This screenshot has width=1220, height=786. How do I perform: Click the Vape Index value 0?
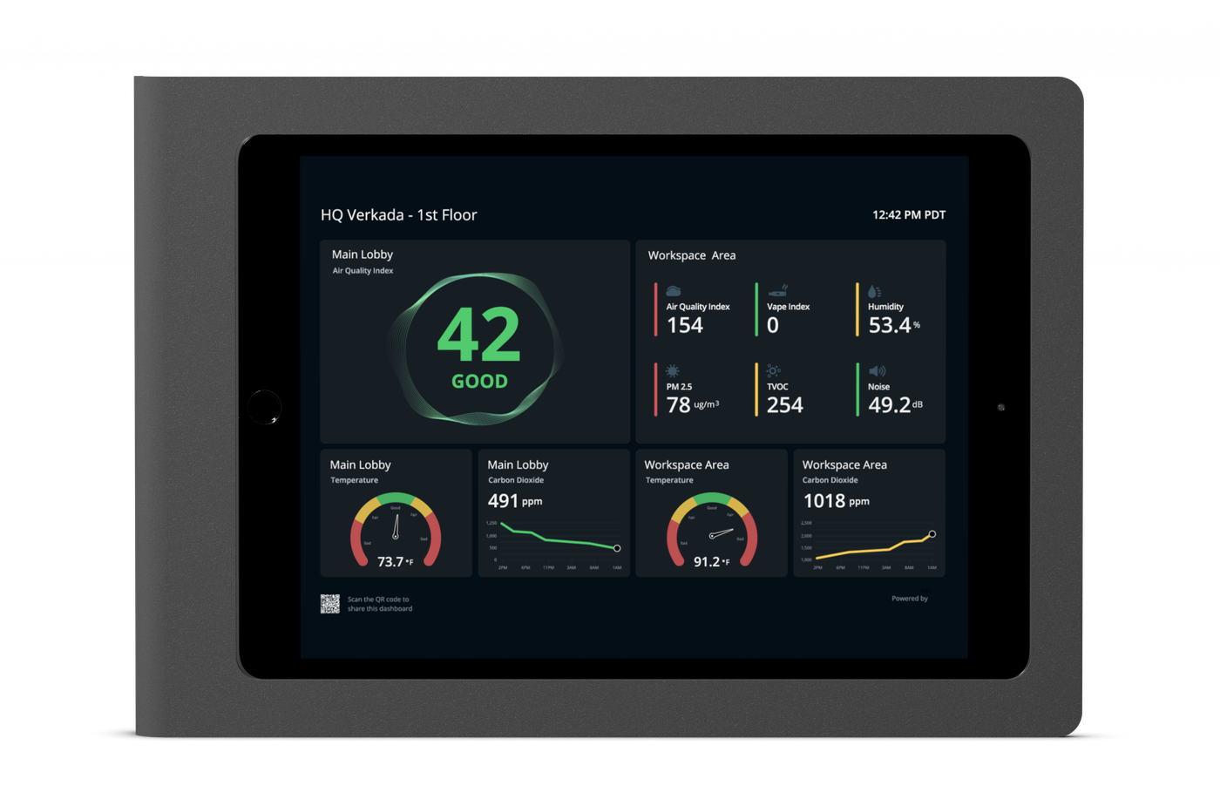click(x=773, y=326)
